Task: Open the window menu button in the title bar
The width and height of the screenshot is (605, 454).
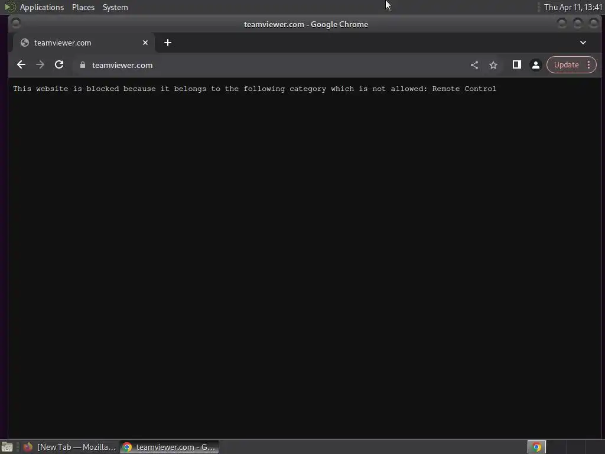Action: coord(16,23)
